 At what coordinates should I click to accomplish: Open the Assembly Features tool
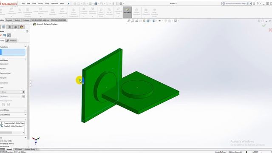84,12
